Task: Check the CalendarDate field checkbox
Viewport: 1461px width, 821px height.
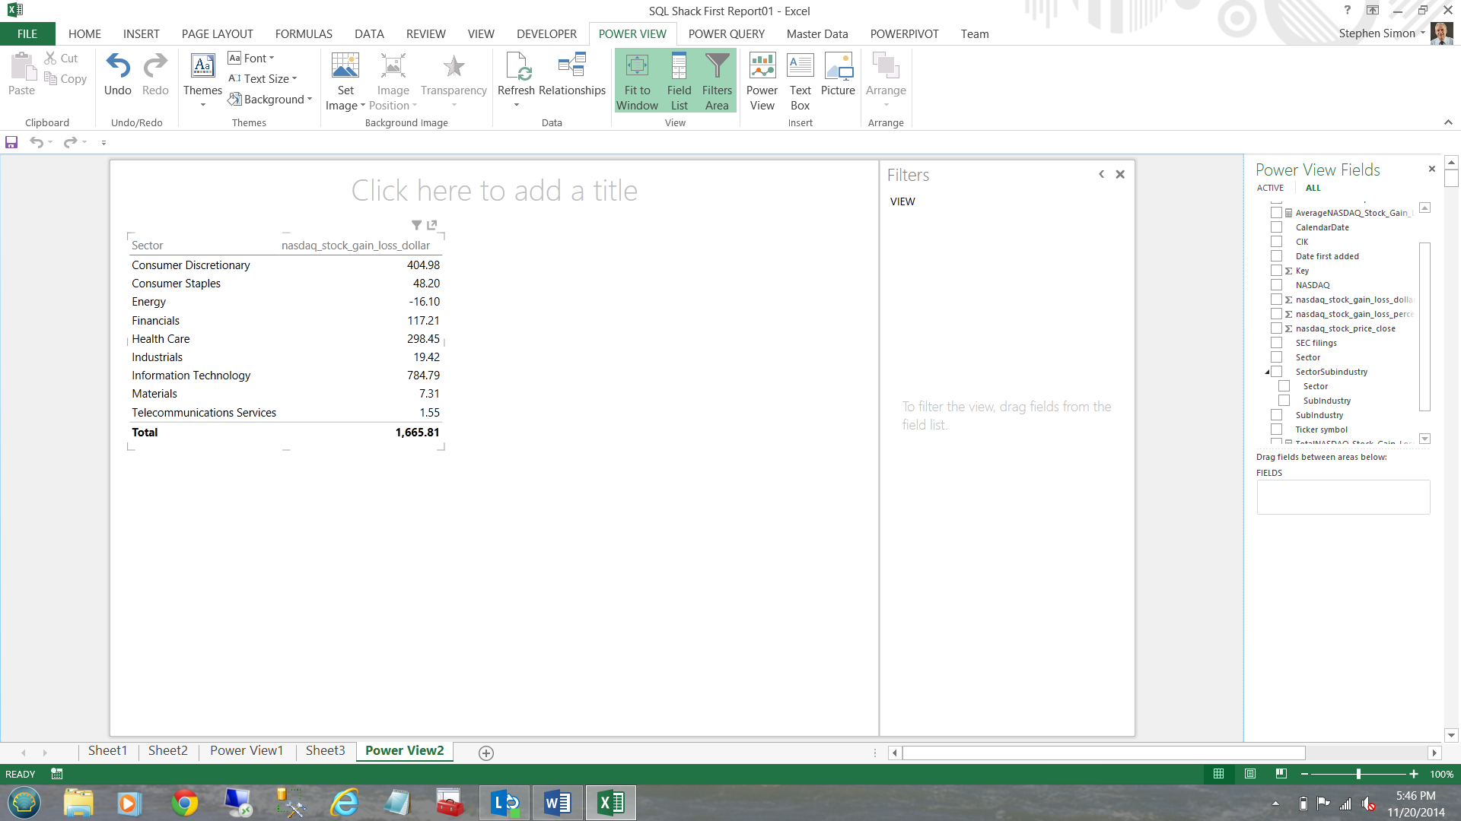Action: [1277, 227]
